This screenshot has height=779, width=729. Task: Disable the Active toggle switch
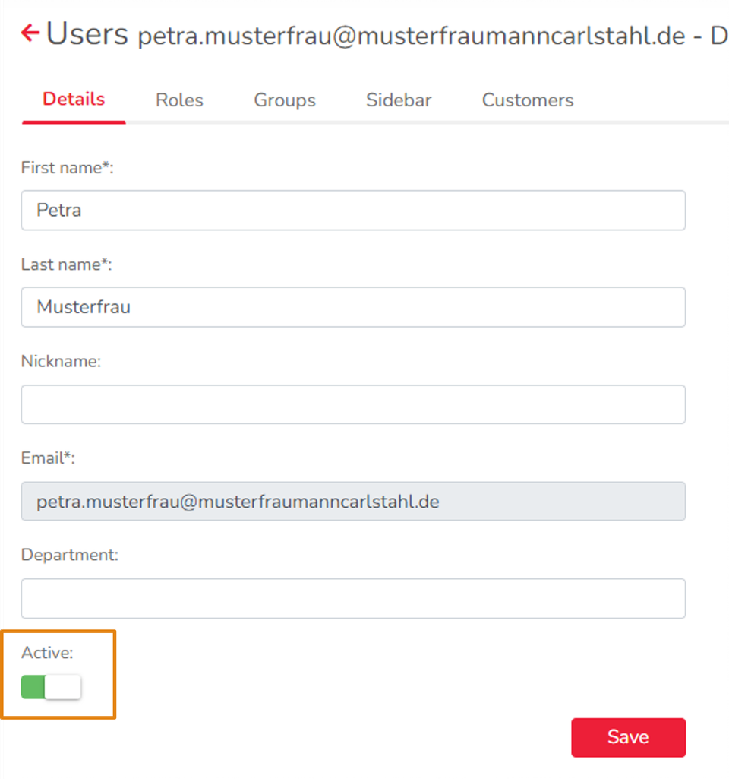click(51, 687)
